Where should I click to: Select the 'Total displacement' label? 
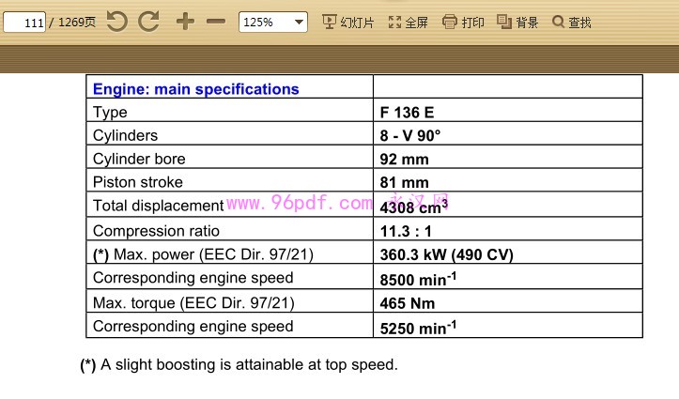158,206
